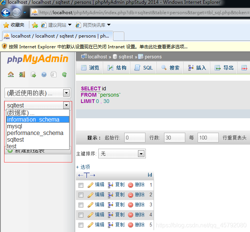
Task: Open the primary key sort dropdown
Action: tap(122, 154)
